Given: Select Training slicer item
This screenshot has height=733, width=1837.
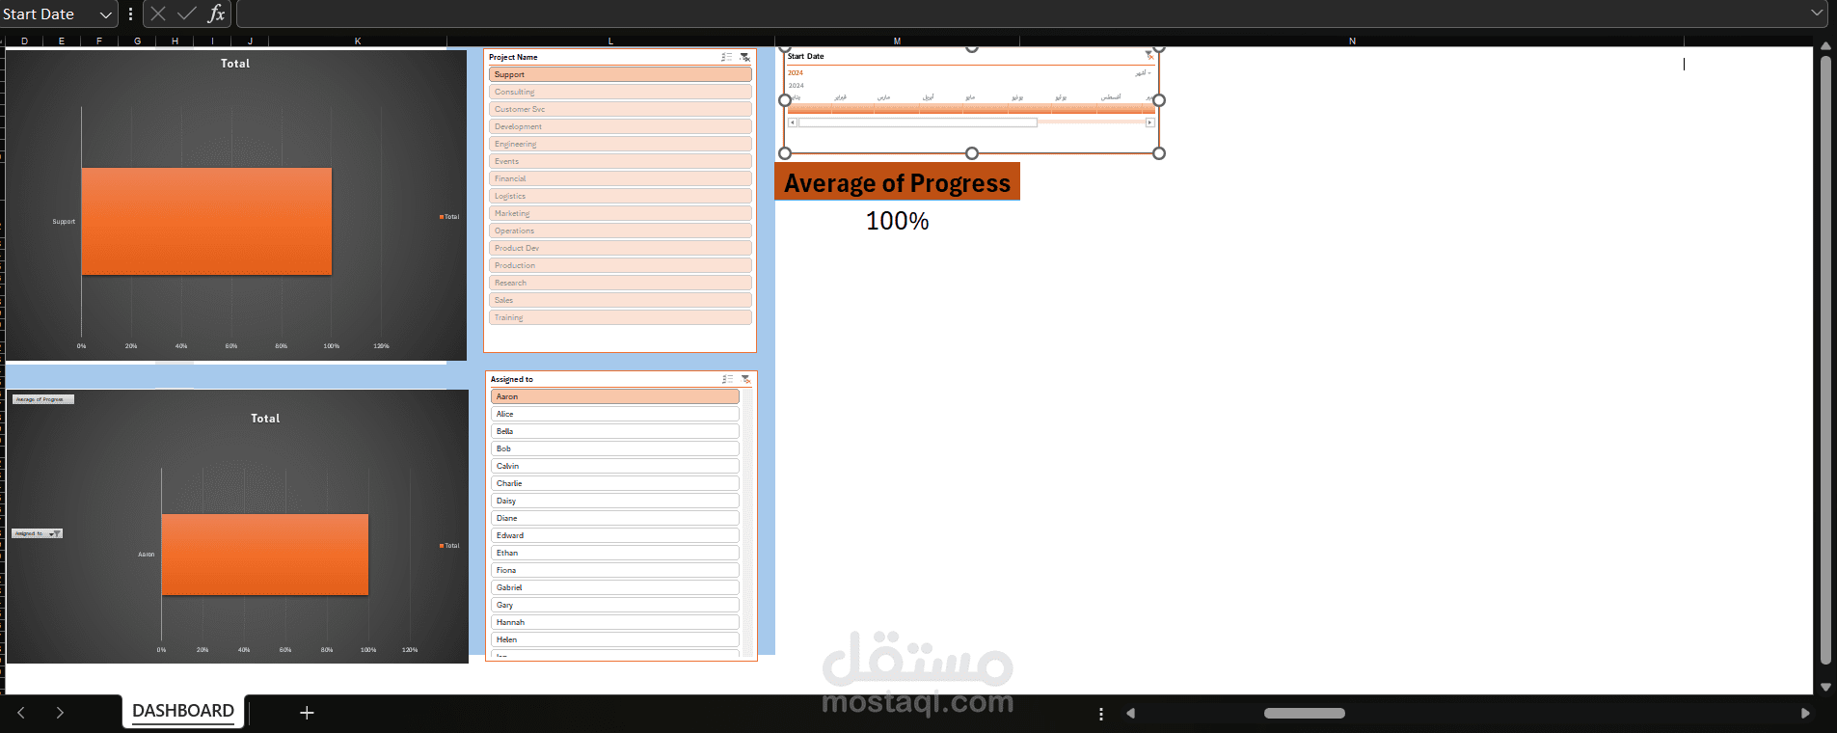Looking at the screenshot, I should [620, 317].
